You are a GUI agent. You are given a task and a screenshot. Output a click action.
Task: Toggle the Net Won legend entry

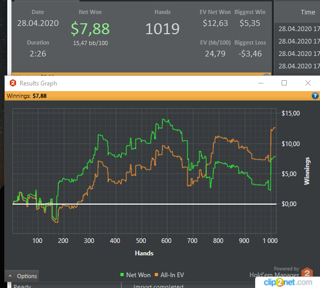(135, 275)
